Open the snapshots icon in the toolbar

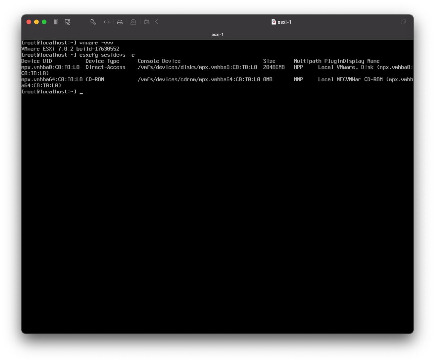tap(68, 22)
